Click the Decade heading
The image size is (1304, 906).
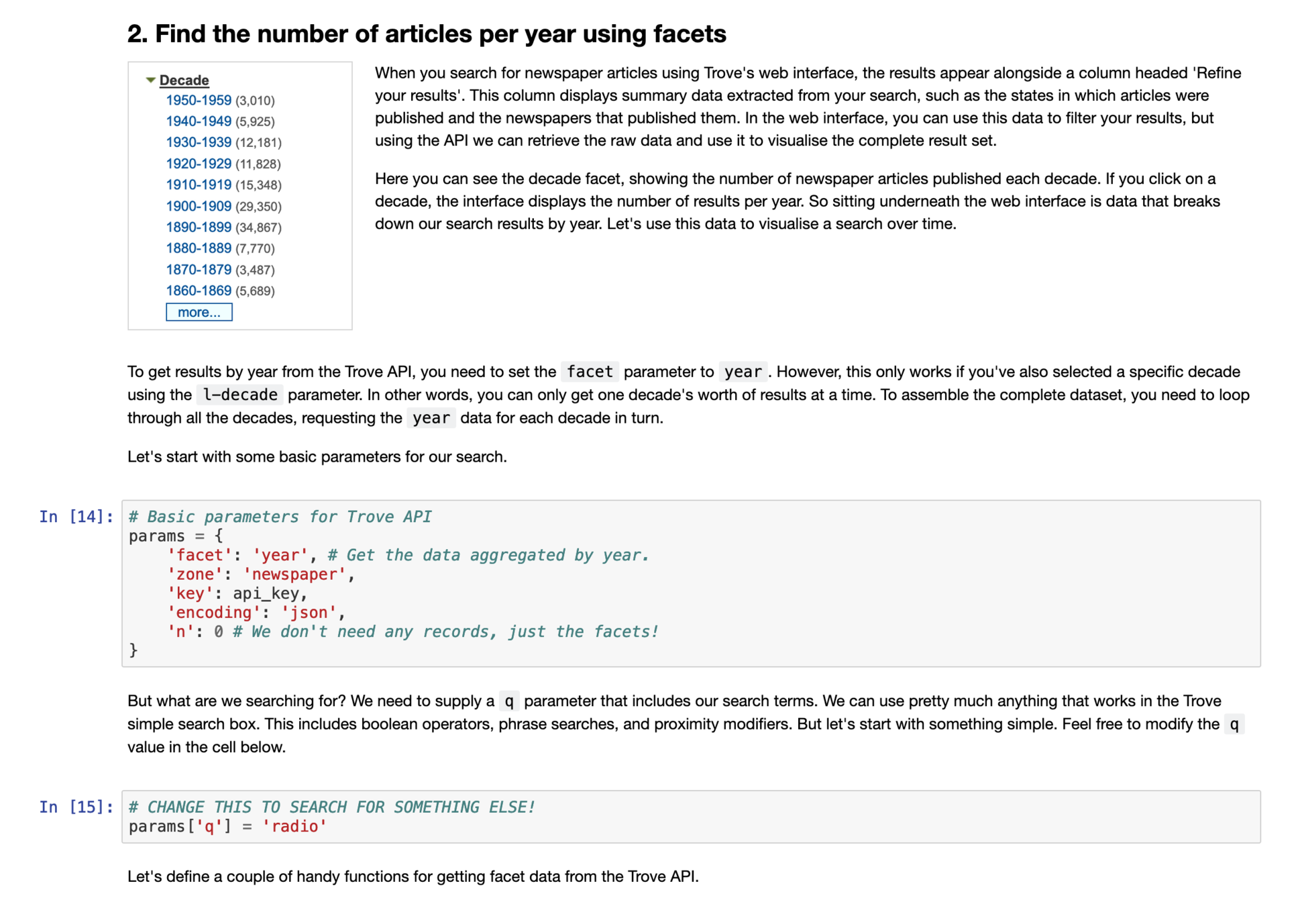coord(184,80)
